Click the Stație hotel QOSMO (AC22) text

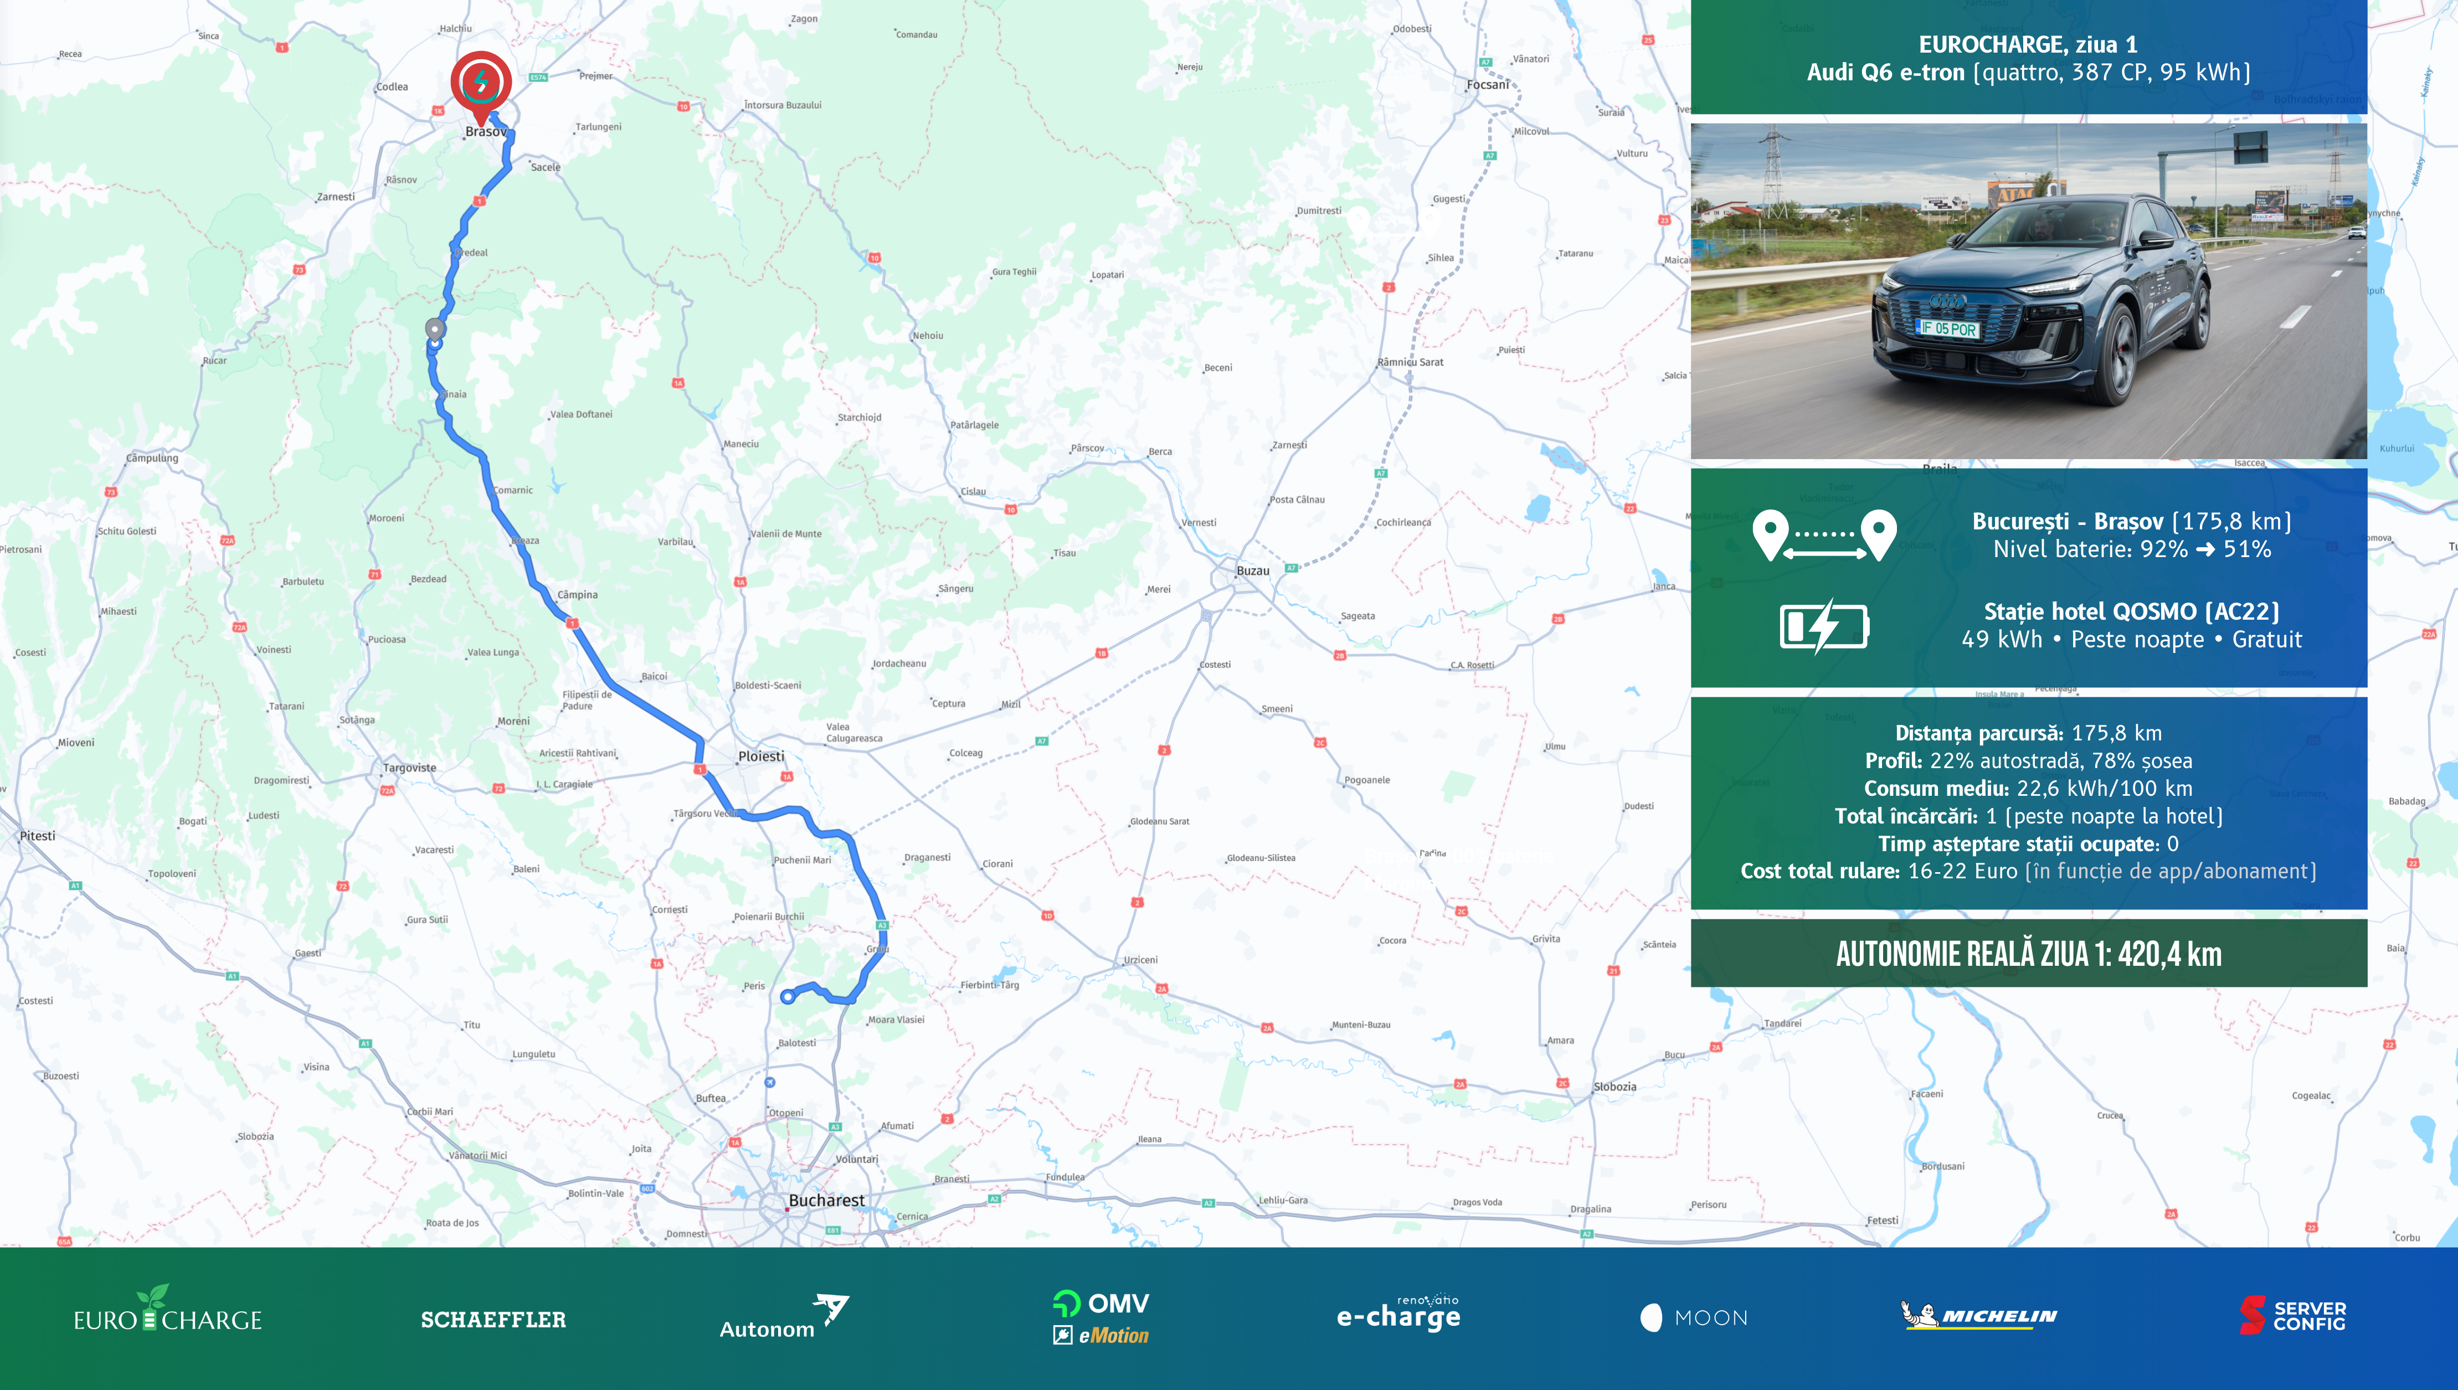pos(2132,612)
